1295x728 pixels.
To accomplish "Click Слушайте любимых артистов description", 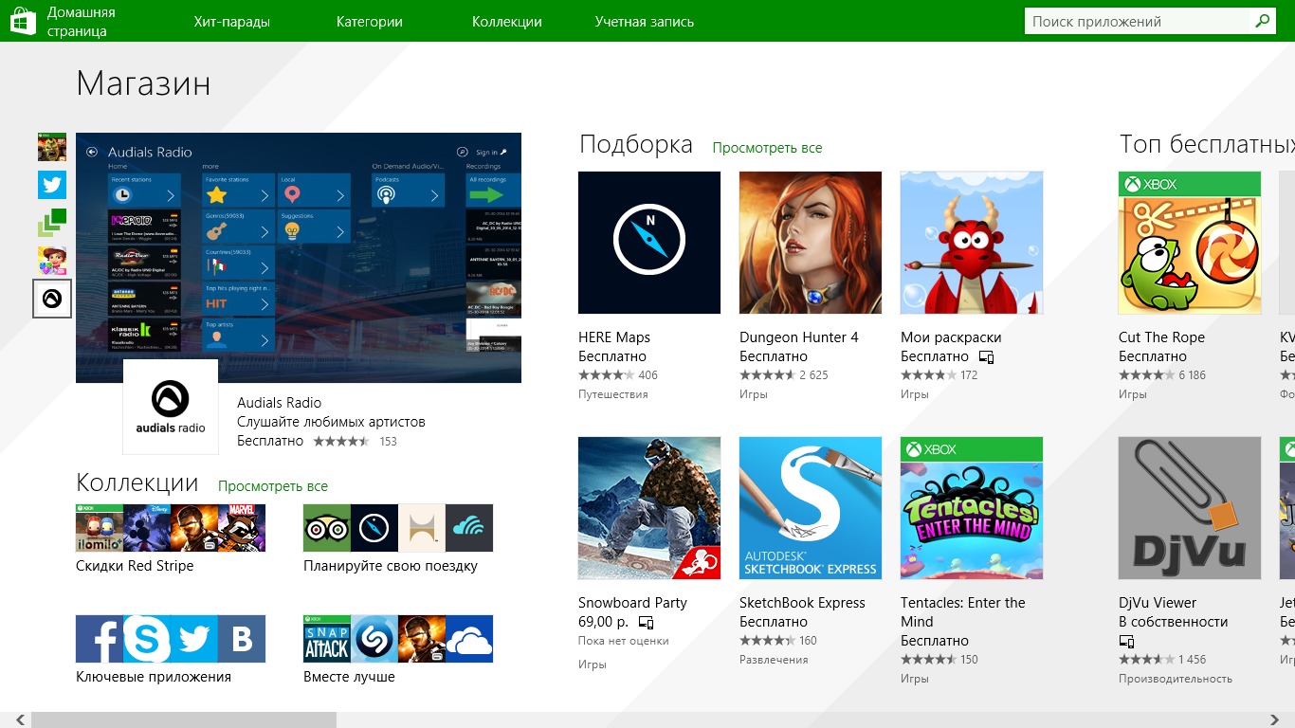I will coord(331,422).
